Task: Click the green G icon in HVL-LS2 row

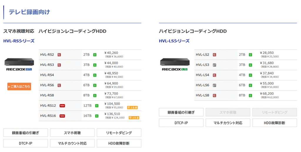Action: tap(250, 55)
